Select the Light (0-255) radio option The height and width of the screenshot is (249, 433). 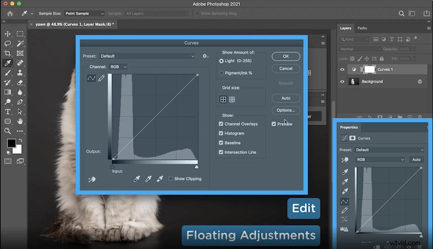coord(221,61)
